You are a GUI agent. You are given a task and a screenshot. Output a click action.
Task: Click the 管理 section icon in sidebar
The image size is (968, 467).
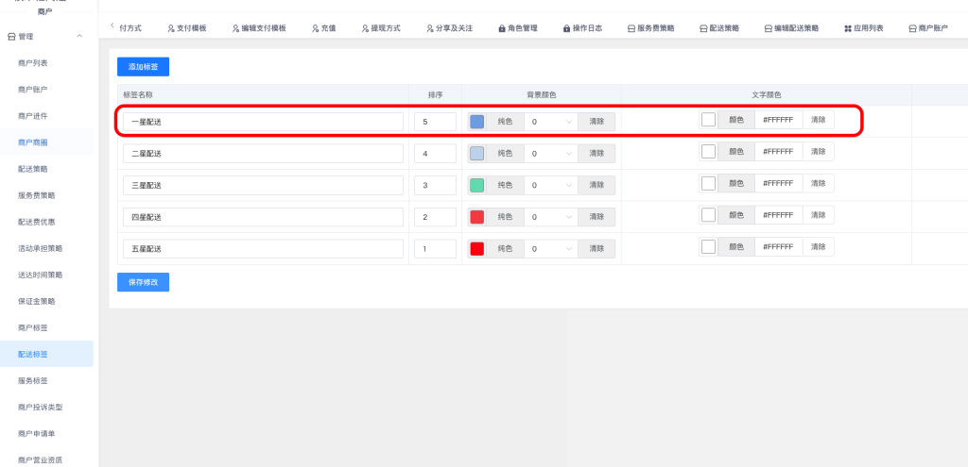pos(11,37)
